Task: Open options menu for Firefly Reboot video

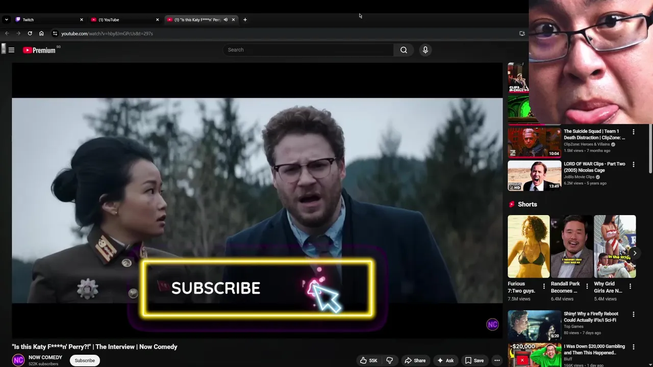Action: 634,314
